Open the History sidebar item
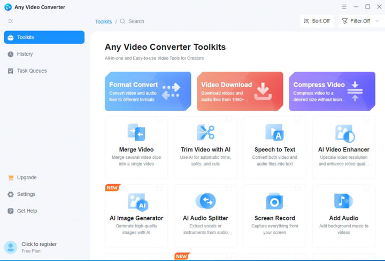Screen dimensions: 385x261 (x=44, y=54)
